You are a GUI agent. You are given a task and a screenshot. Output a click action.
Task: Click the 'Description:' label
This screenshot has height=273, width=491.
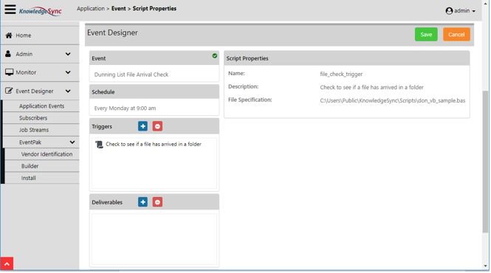[244, 86]
